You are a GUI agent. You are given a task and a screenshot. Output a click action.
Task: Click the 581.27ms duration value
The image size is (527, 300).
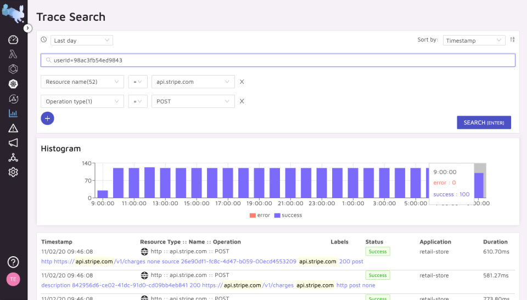496,275
